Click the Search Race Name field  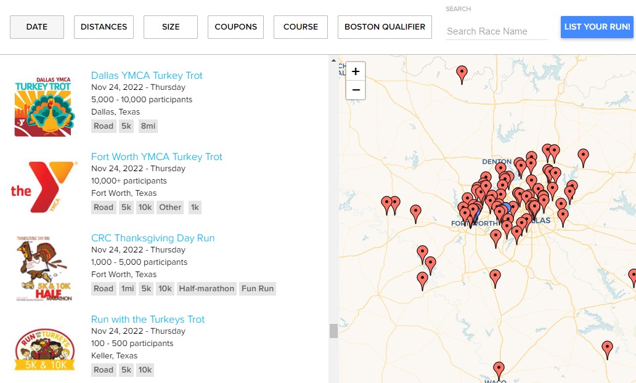pos(497,31)
